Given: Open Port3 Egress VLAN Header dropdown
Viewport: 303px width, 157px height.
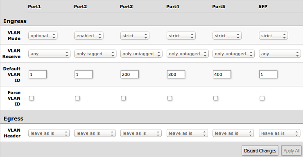Looking at the screenshot, I should [141, 133].
